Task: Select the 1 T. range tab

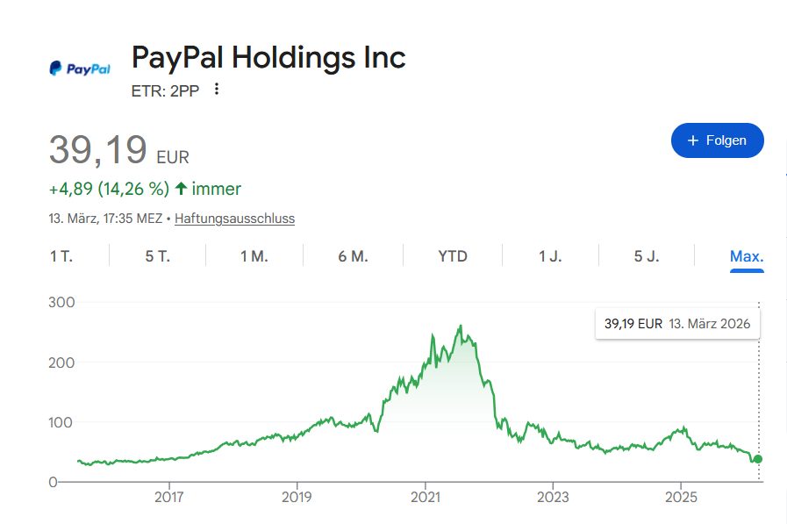Action: 61,255
